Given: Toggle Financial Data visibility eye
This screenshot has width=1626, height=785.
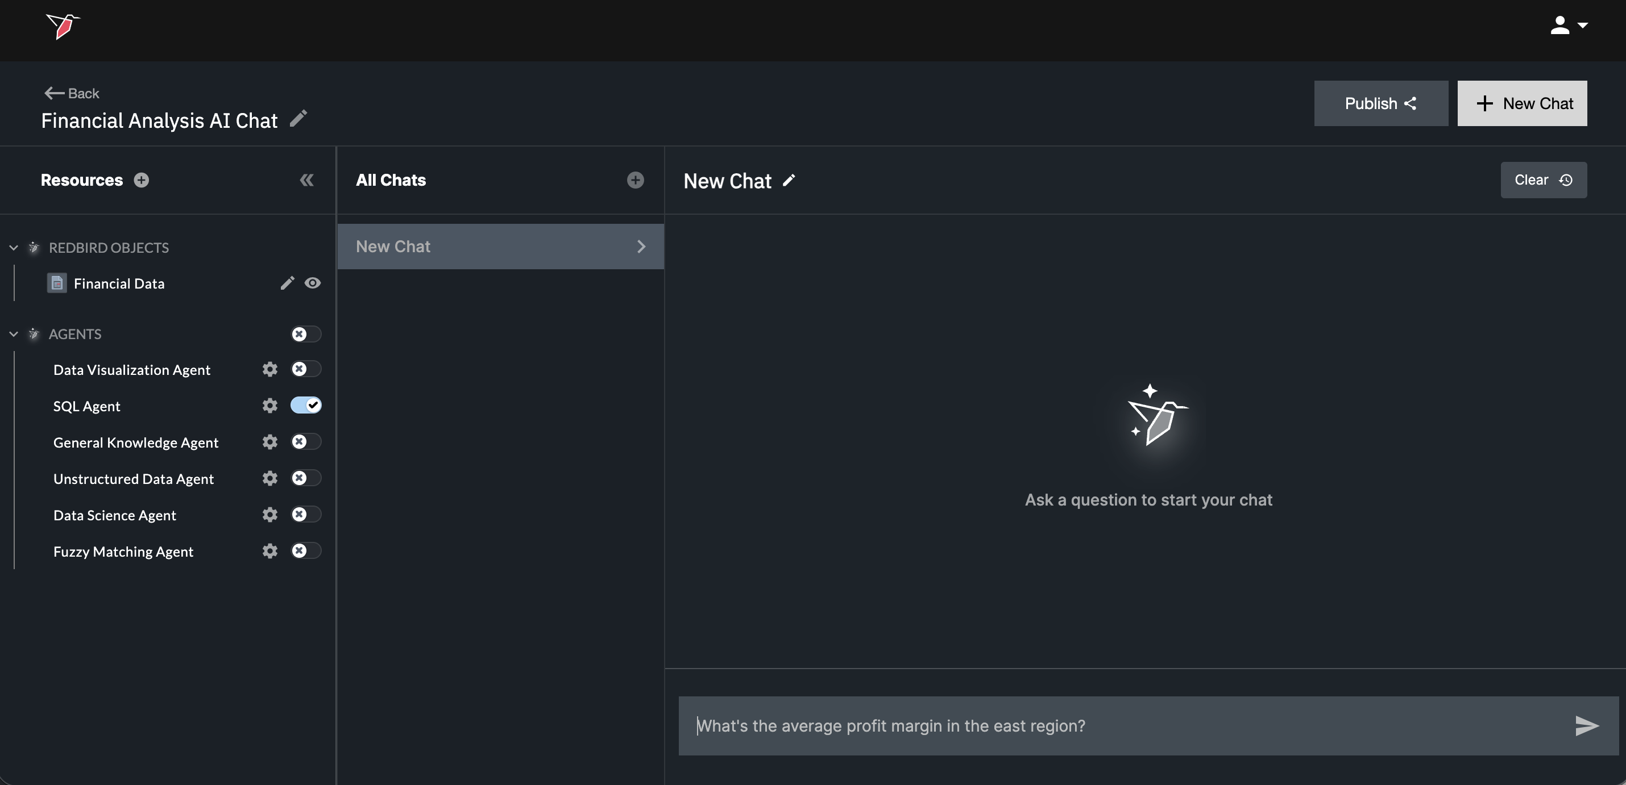Looking at the screenshot, I should 313,283.
